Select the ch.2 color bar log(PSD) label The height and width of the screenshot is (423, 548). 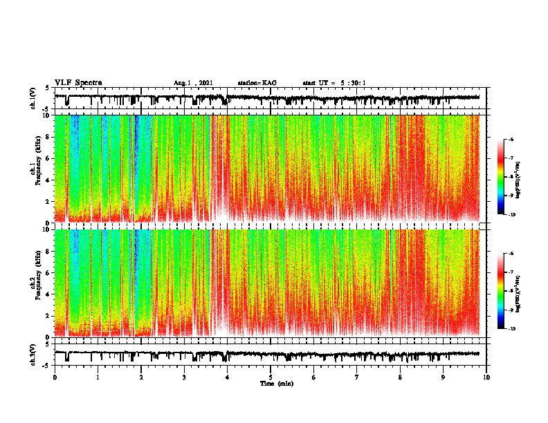(x=518, y=294)
